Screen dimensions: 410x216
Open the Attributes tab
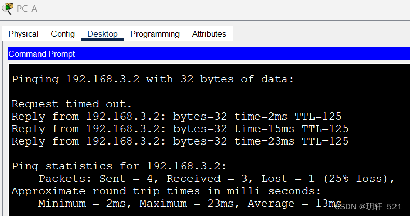(209, 34)
